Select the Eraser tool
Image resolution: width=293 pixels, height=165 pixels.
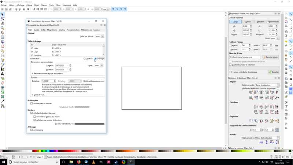pyautogui.click(x=3, y=83)
